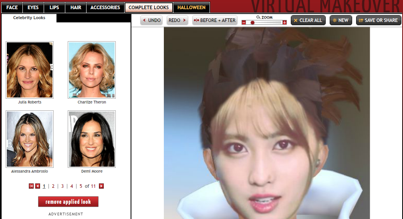This screenshot has width=403, height=219.
Task: Click the makeover preview photo
Action: pyautogui.click(x=267, y=123)
